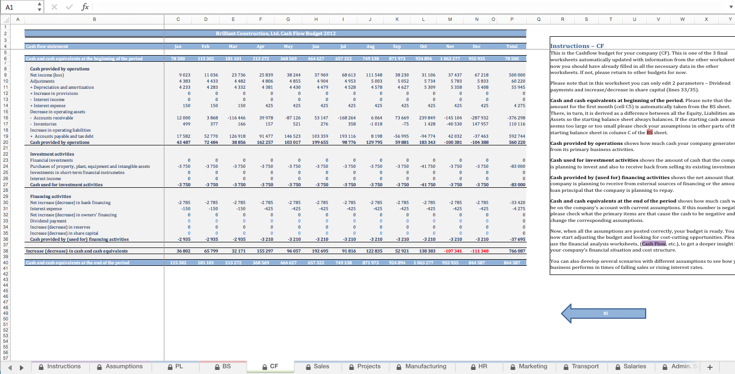
Task: Go to the Marketing sheet tab
Action: (528, 366)
